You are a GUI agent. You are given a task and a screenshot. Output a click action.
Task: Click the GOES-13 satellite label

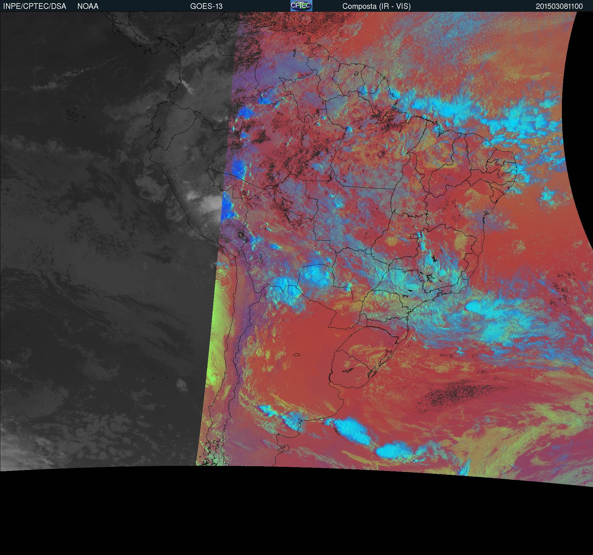(x=206, y=6)
